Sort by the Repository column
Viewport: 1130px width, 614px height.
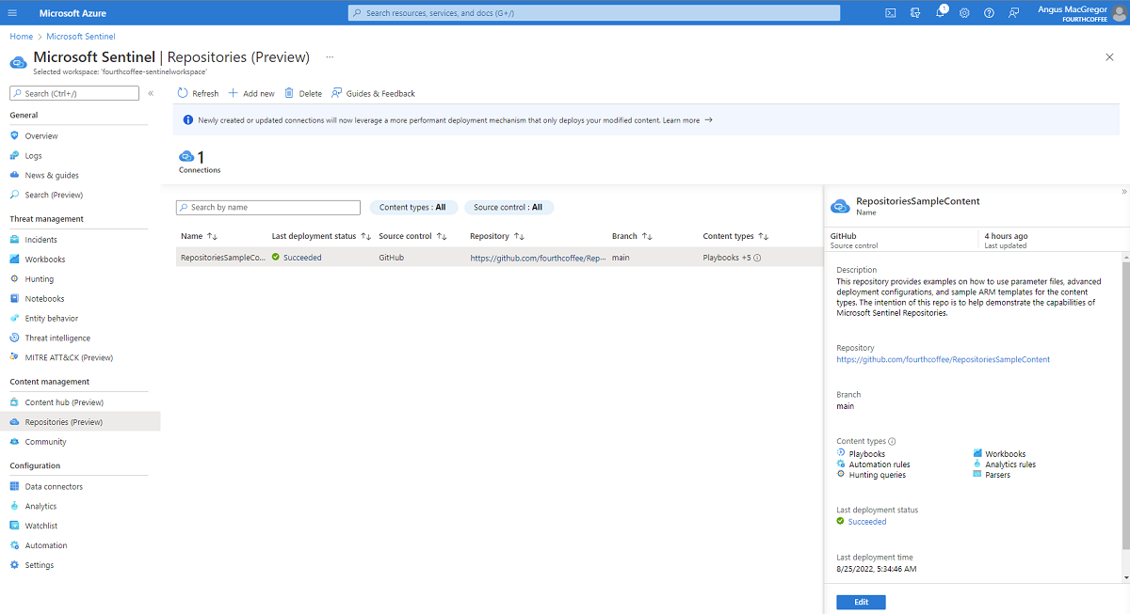click(x=497, y=236)
